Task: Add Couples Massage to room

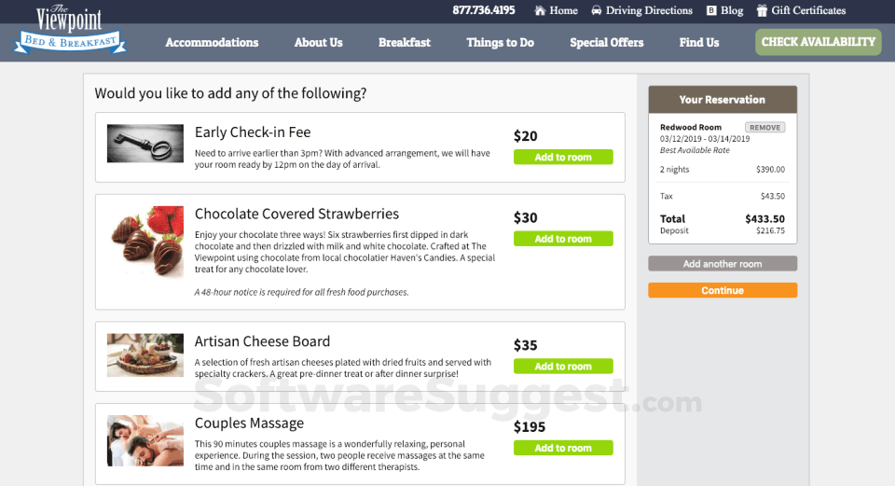Action: 563,448
